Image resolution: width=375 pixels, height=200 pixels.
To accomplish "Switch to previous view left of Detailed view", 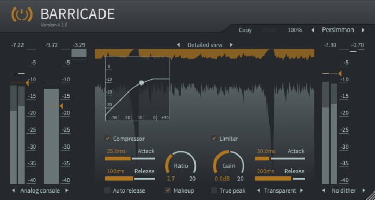I will (178, 45).
